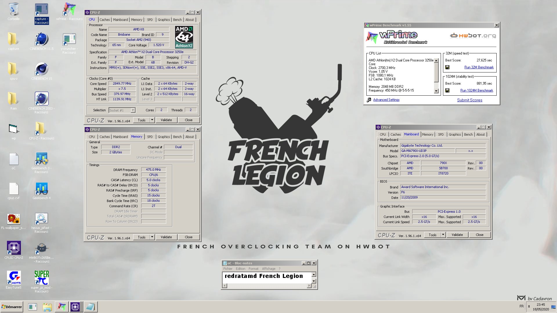Screen dimensions: 557x313
Task: Click the model field GA-MA790X-UD3P
Action: tap(427, 151)
